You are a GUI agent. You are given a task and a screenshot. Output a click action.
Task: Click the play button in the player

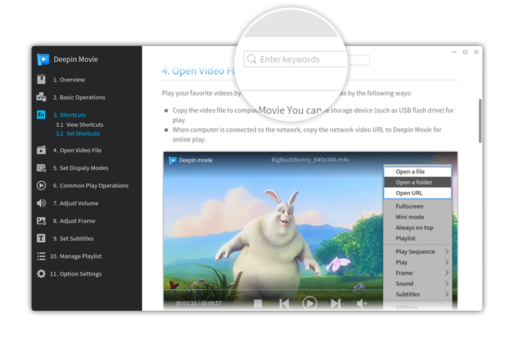pyautogui.click(x=309, y=303)
